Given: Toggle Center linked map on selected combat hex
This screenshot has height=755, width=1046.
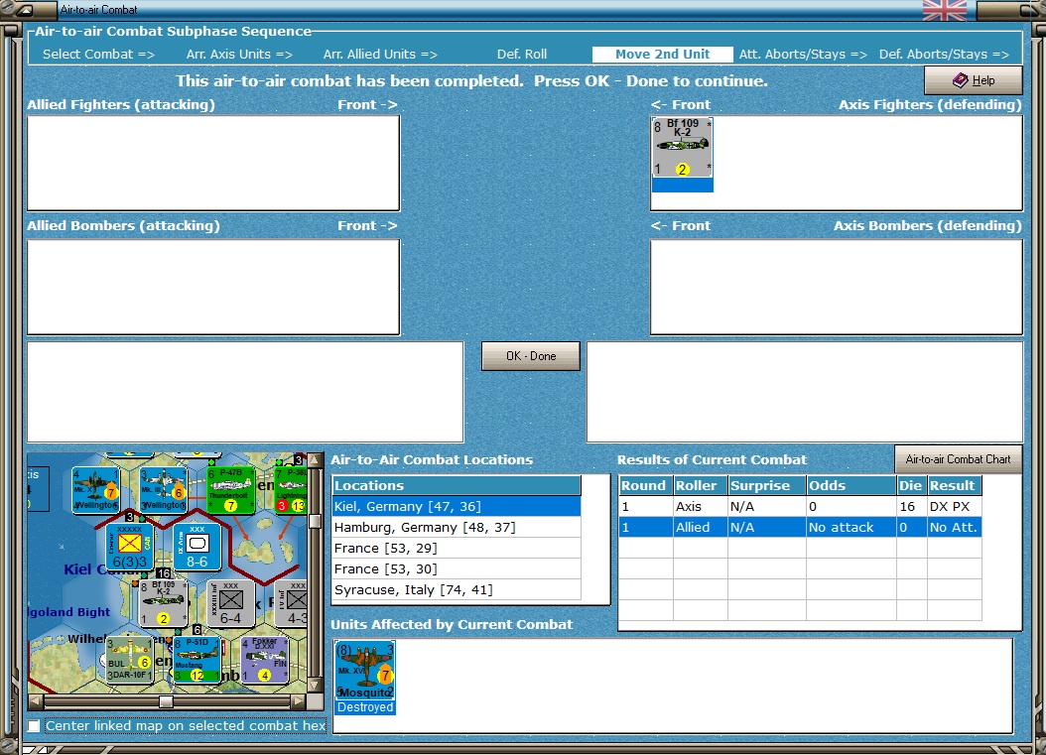Looking at the screenshot, I should (34, 725).
